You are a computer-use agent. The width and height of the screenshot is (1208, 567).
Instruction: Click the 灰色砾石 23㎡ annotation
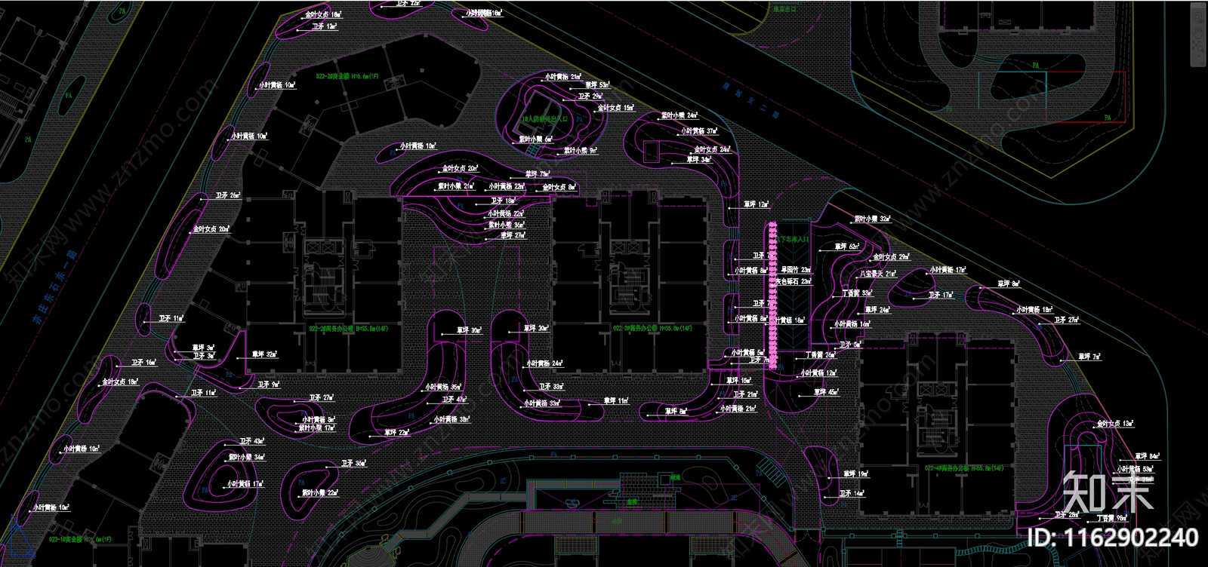point(794,281)
